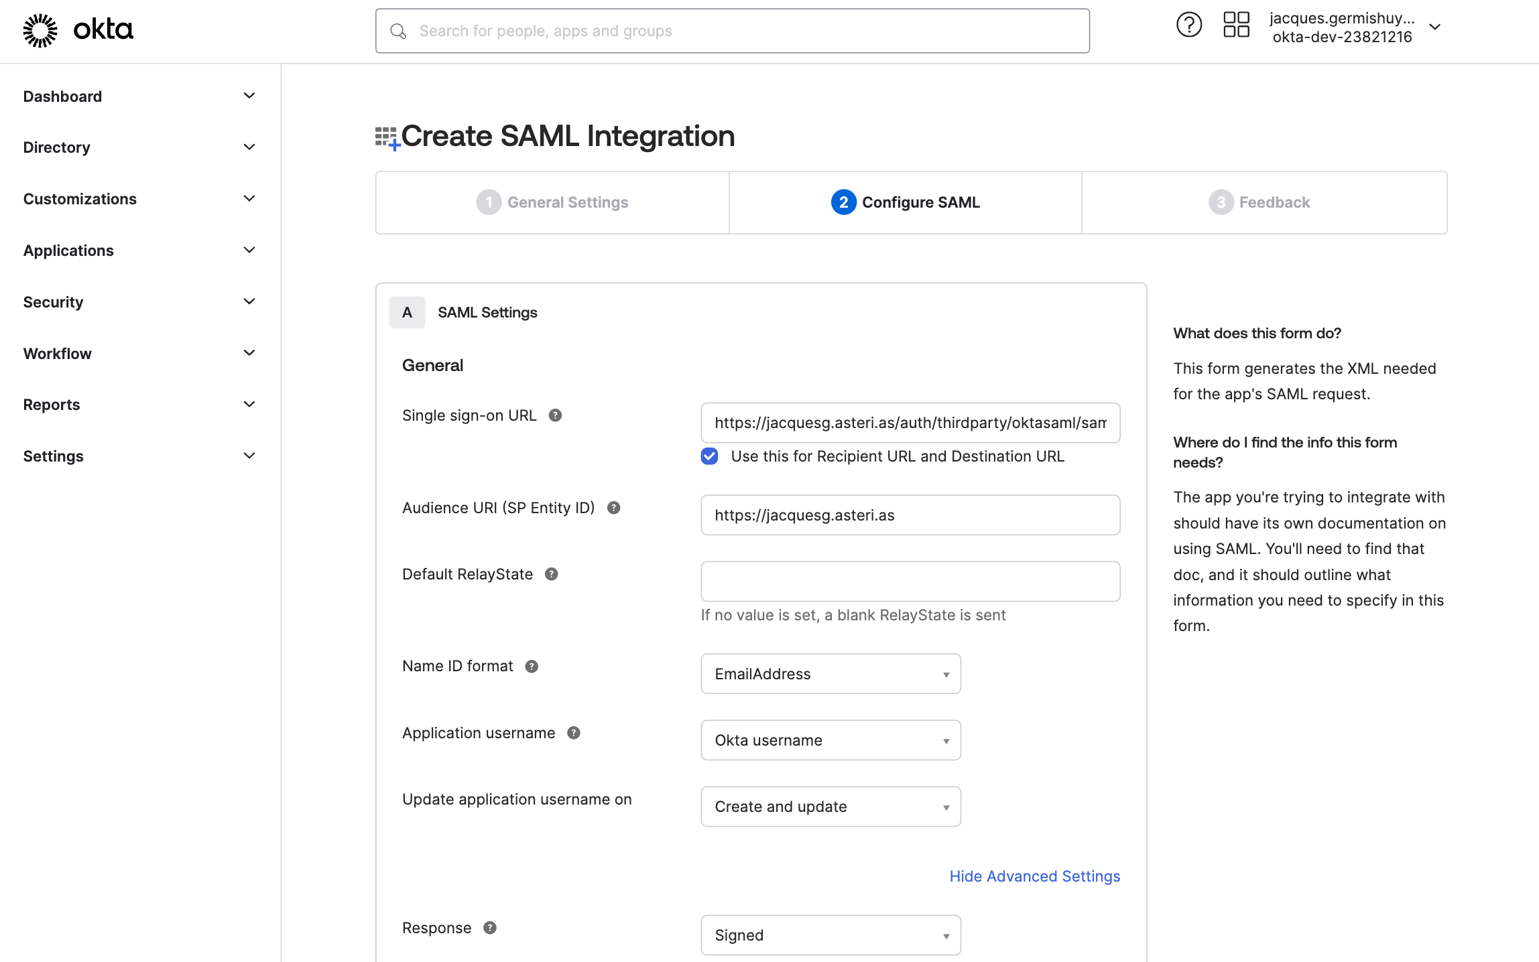Open the help question mark icon in header
The width and height of the screenshot is (1539, 962).
click(1188, 25)
